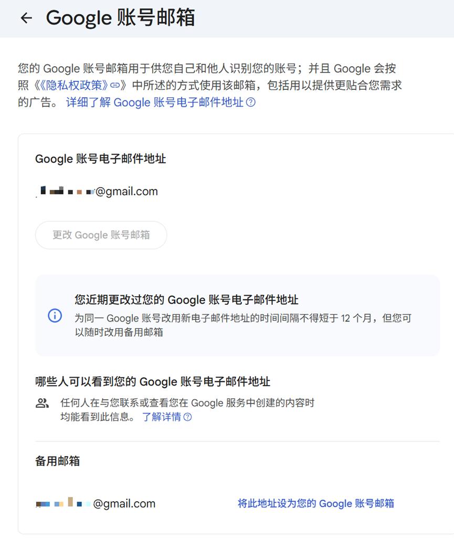Click the chain icon after 隐私权政策
Viewport: 454px width, 538px height.
[115, 85]
